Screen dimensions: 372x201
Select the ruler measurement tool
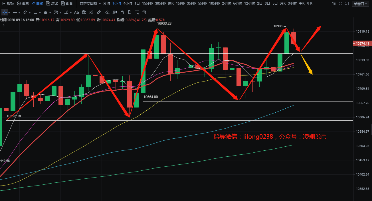click(x=99, y=13)
